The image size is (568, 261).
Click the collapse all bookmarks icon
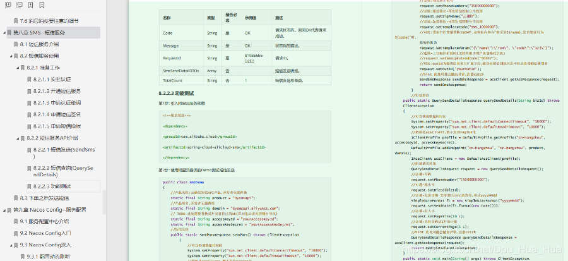tap(20, 5)
